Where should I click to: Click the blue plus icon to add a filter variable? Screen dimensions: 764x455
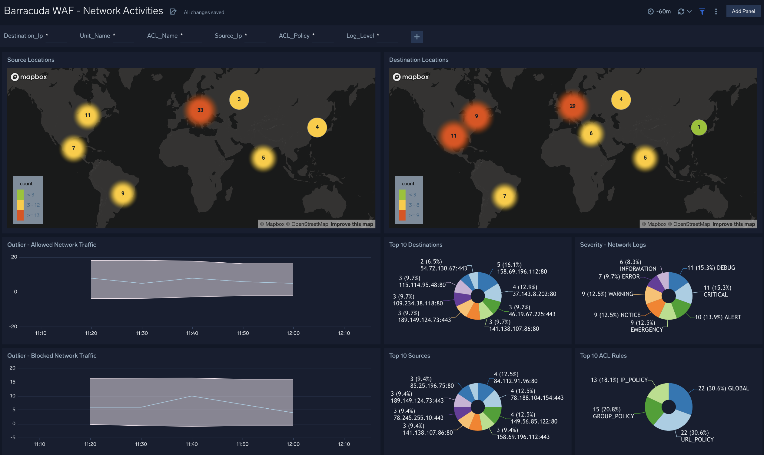(417, 37)
